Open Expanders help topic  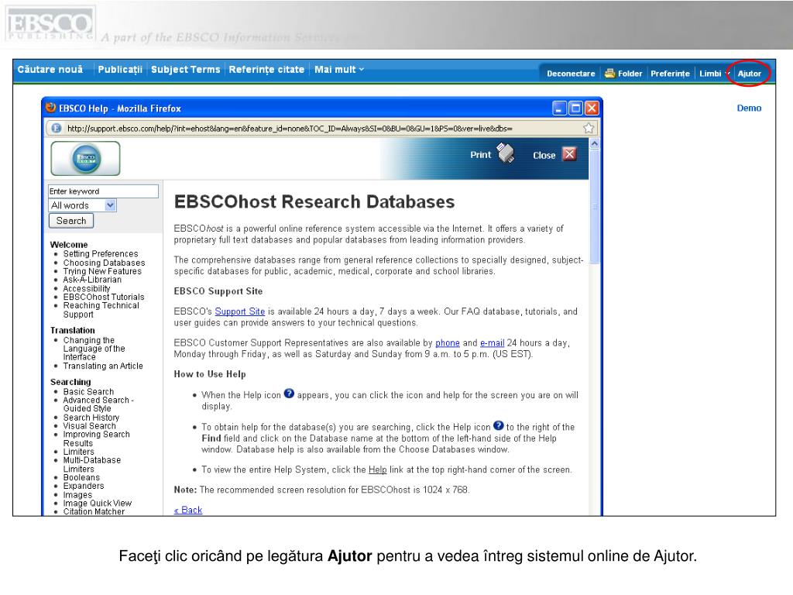(84, 487)
